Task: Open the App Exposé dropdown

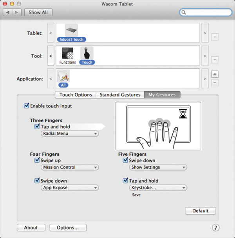Action: click(70, 188)
